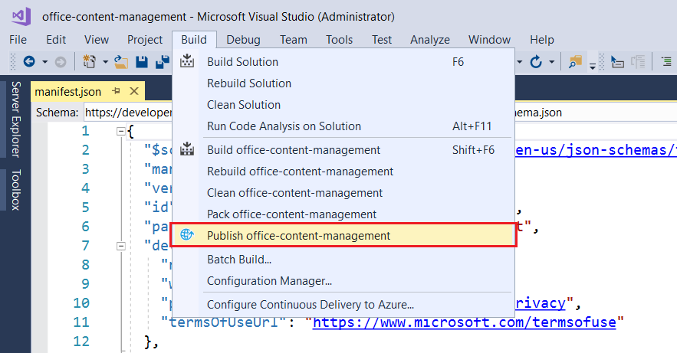Click the Refresh circular arrow icon
This screenshot has height=353, width=677.
coord(537,61)
